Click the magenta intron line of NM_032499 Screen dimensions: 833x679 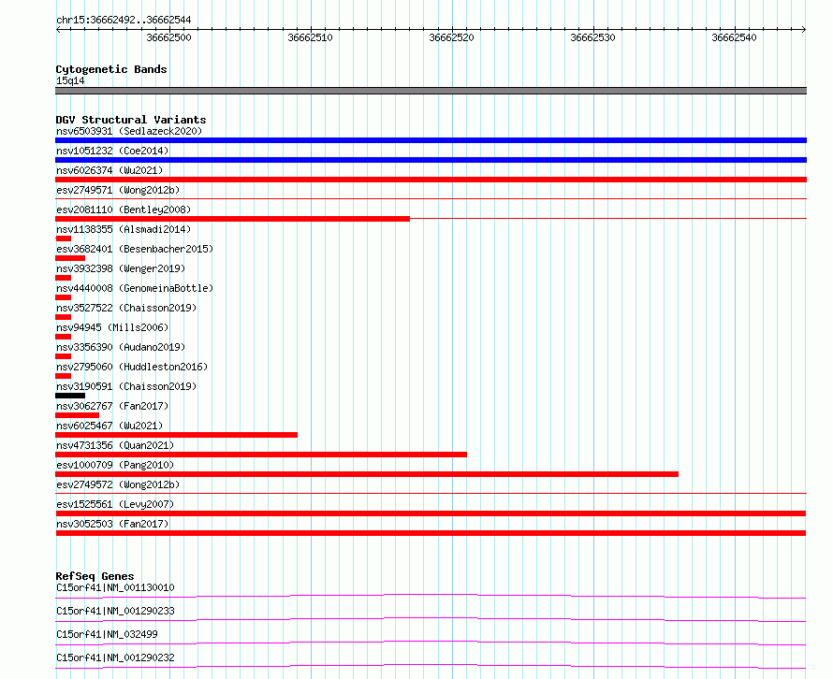click(x=431, y=642)
